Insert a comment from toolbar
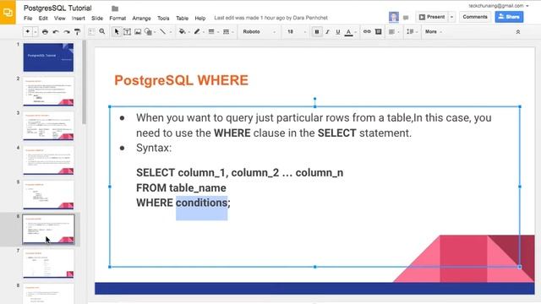 [x=378, y=32]
